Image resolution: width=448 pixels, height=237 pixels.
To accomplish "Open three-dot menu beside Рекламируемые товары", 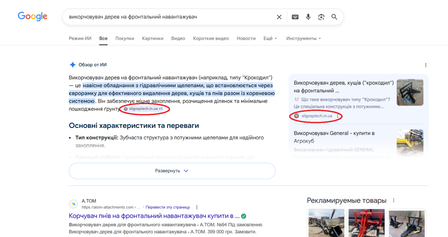I will pyautogui.click(x=394, y=200).
